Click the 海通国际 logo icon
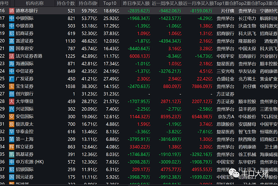Screen dimensions: 278x186 12,64
